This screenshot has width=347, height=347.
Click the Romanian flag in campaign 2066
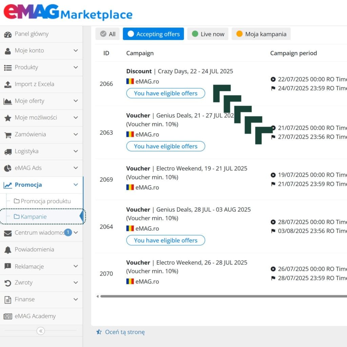click(130, 81)
